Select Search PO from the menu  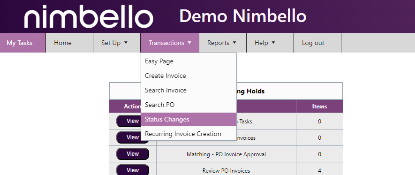[x=189, y=105]
